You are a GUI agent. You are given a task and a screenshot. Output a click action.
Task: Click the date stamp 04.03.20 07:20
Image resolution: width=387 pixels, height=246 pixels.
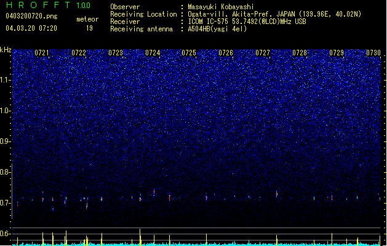[x=31, y=28]
